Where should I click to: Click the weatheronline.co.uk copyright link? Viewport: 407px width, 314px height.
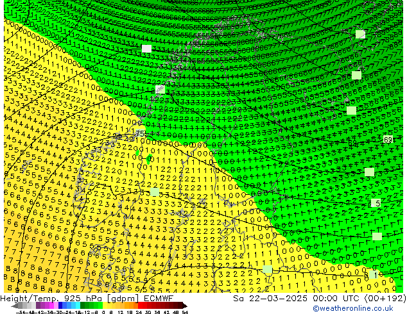click(353, 308)
